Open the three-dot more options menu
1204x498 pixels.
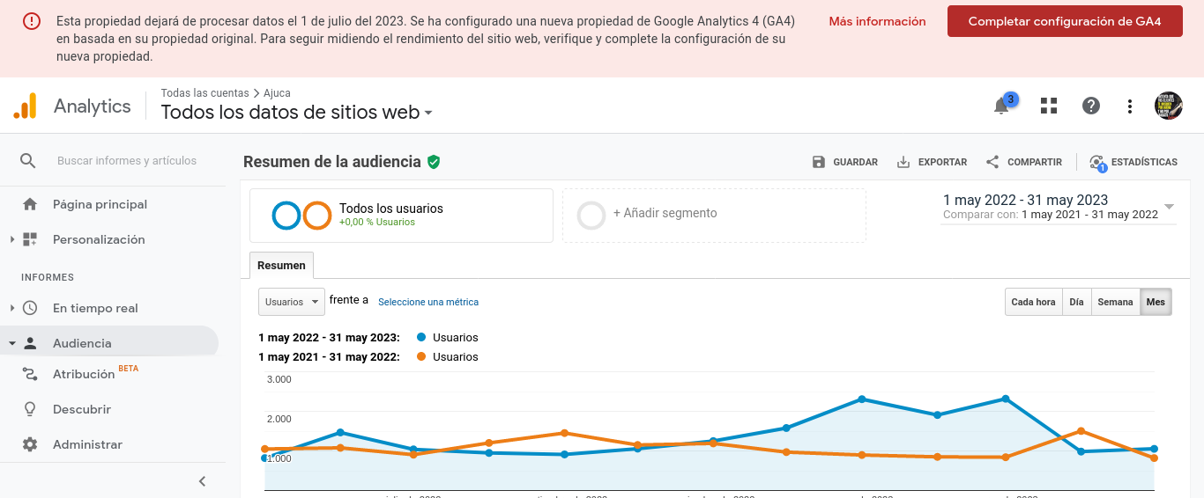(1130, 106)
